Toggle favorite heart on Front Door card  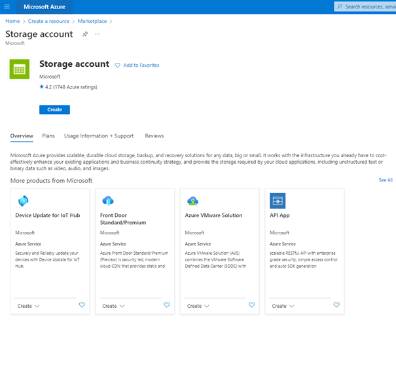167,305
